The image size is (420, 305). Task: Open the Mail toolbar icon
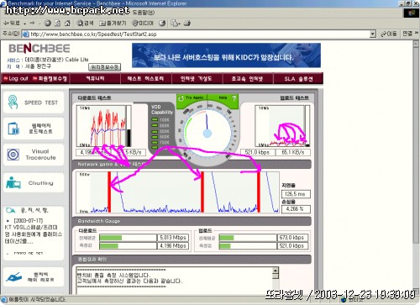(175, 24)
